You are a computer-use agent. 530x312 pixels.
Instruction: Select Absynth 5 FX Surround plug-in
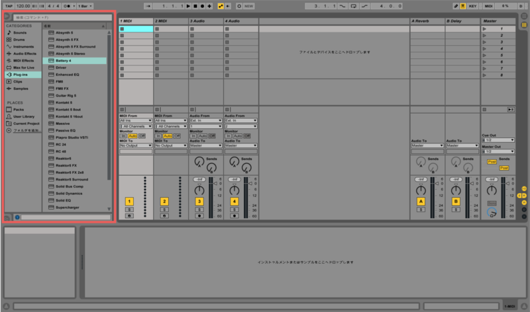pyautogui.click(x=75, y=46)
